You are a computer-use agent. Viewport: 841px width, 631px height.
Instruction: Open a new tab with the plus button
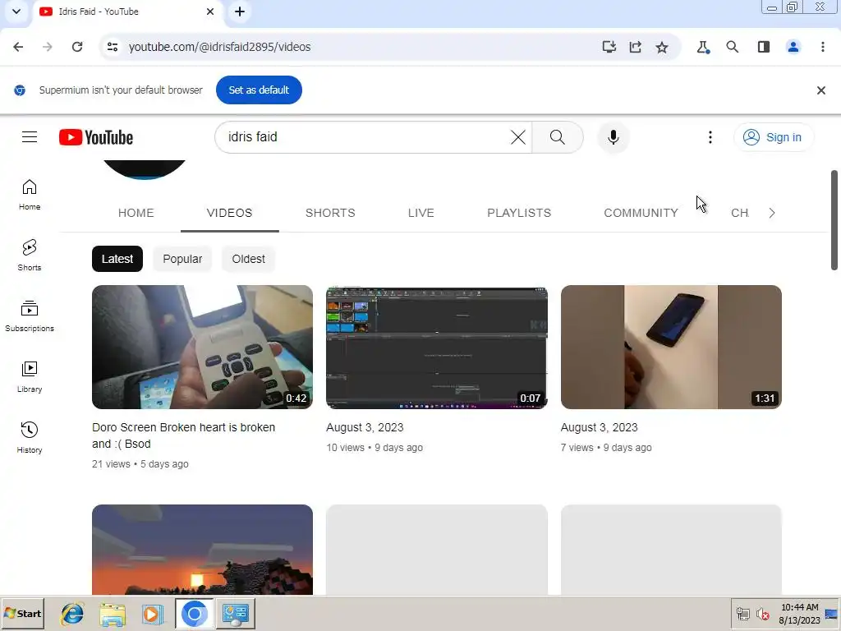pos(240,12)
